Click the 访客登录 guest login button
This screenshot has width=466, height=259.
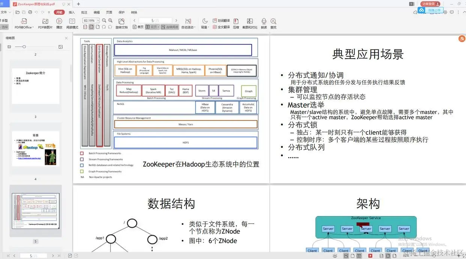[430, 4]
